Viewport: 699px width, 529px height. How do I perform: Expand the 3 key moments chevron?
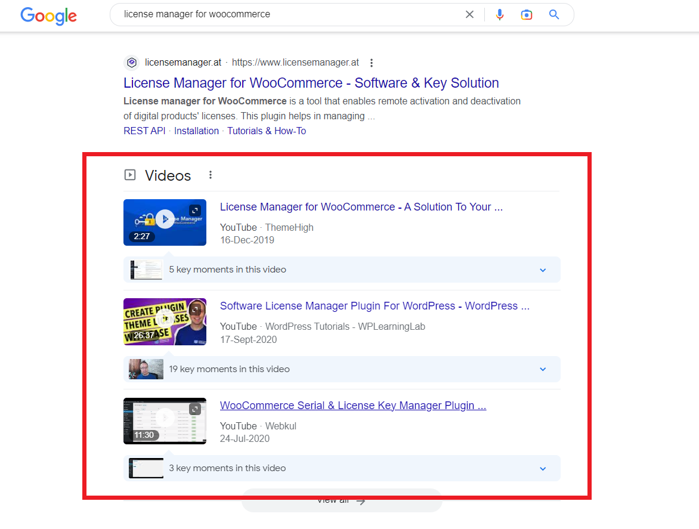coord(543,469)
